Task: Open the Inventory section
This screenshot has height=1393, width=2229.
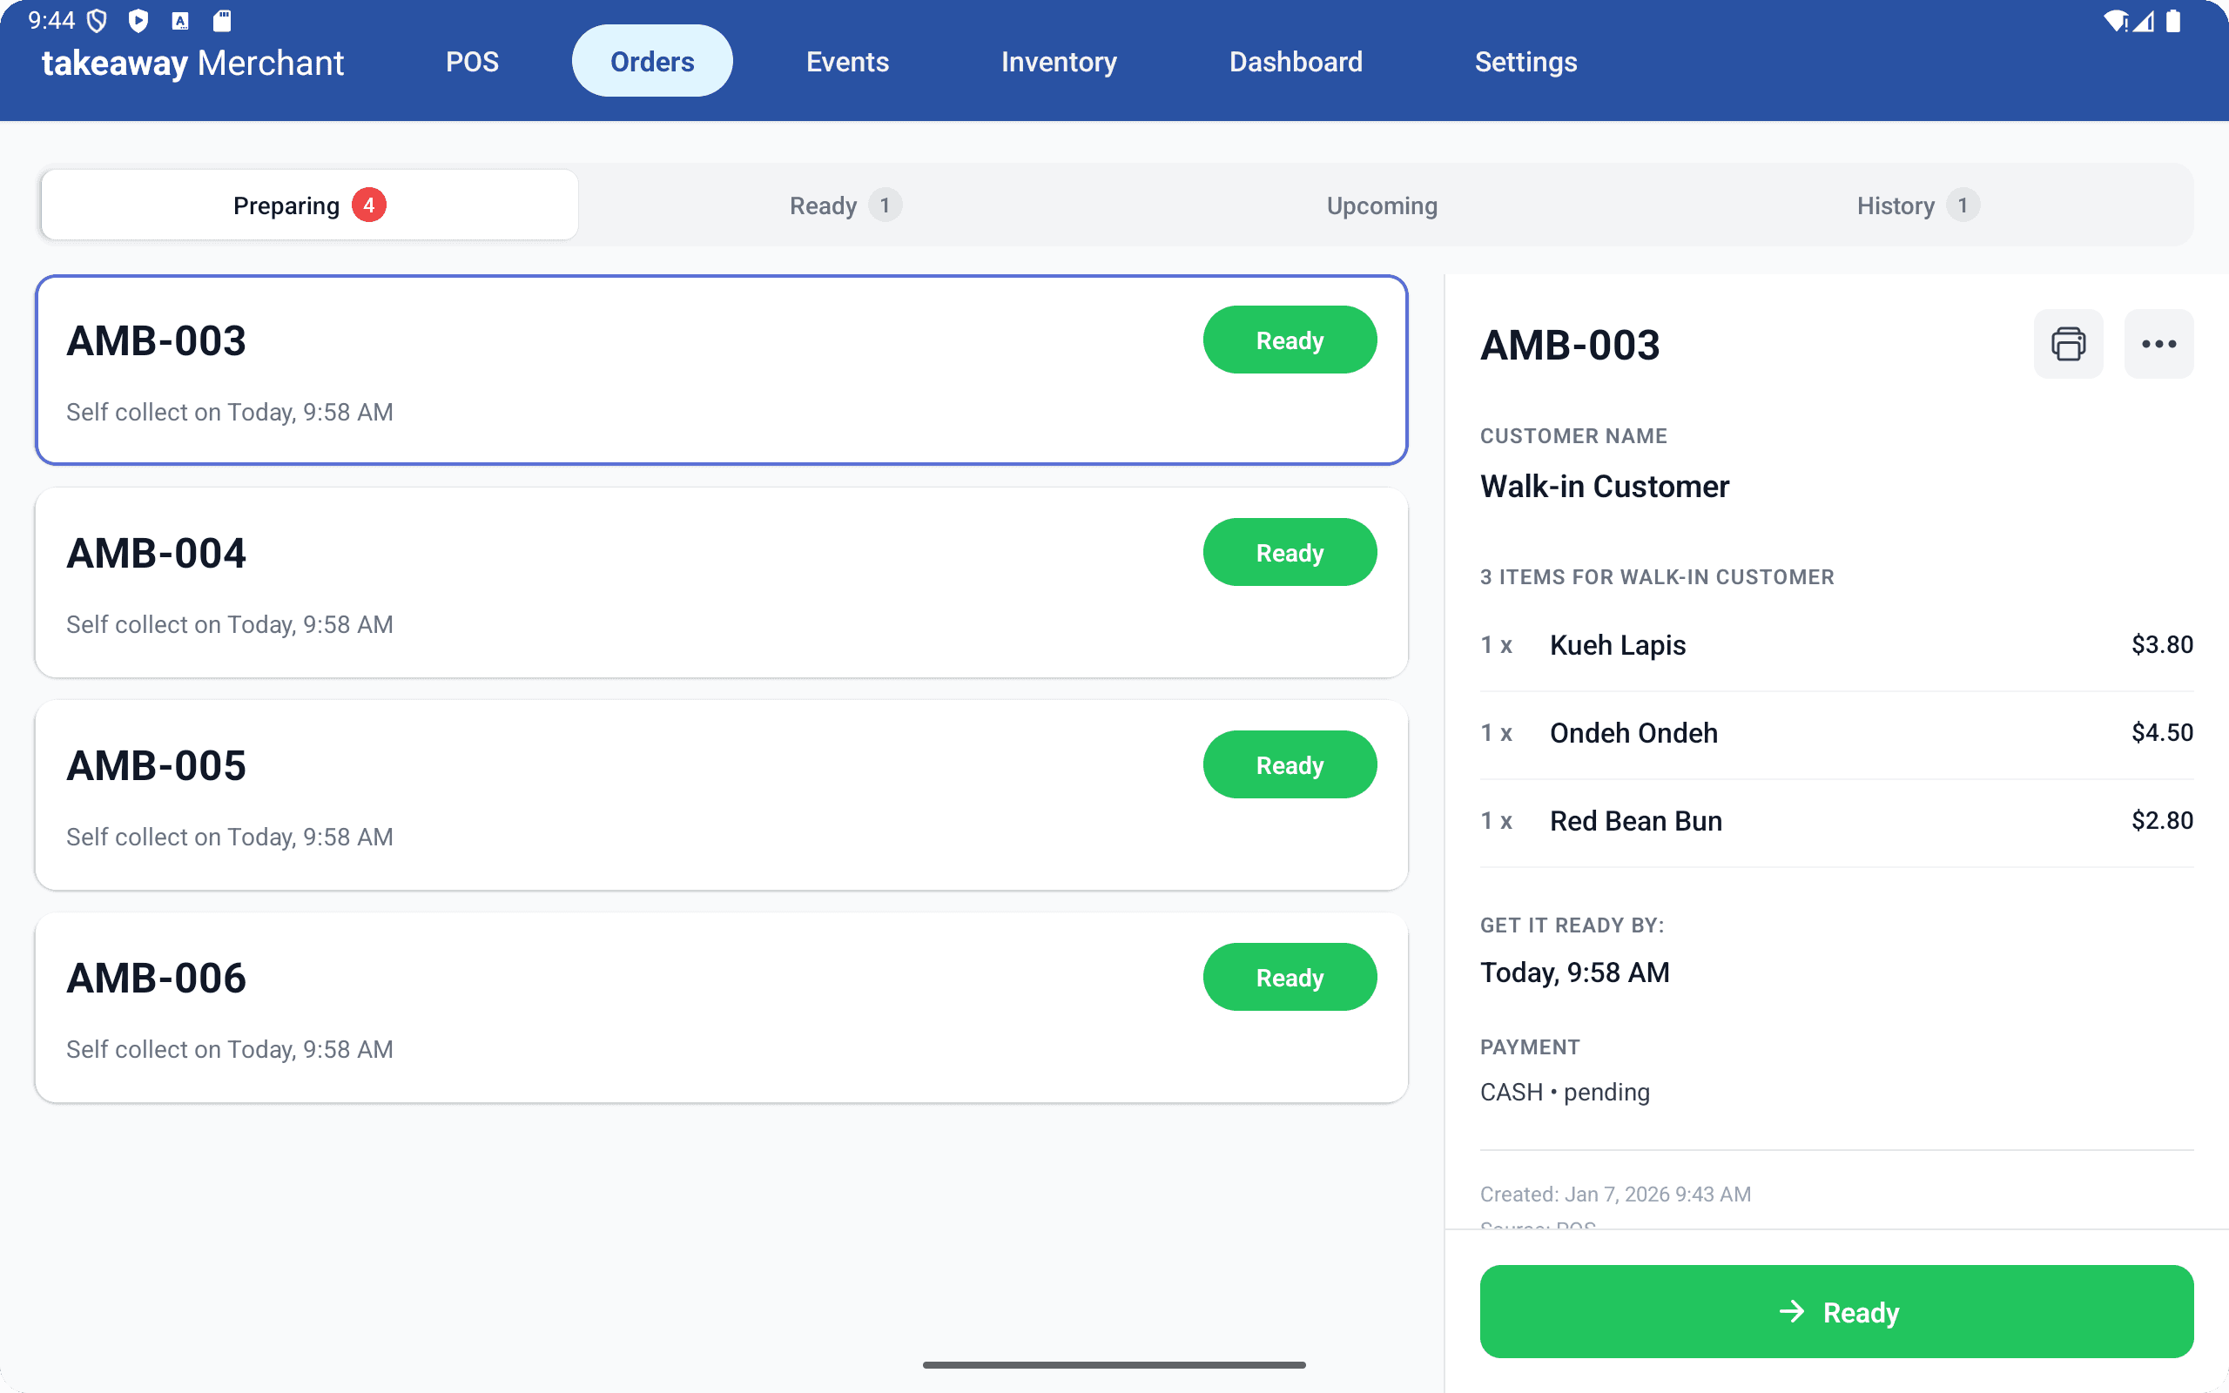Action: pos(1058,62)
